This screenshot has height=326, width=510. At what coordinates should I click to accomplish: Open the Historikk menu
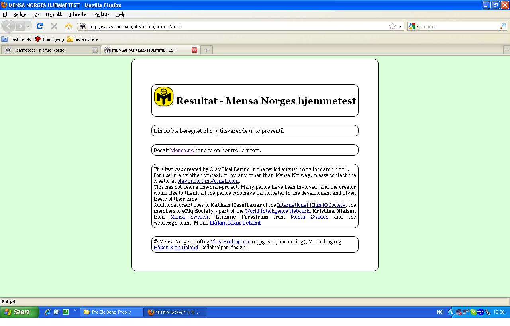pos(54,14)
